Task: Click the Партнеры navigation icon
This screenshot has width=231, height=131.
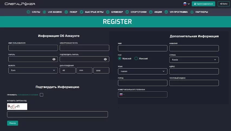Action: (x=192, y=12)
